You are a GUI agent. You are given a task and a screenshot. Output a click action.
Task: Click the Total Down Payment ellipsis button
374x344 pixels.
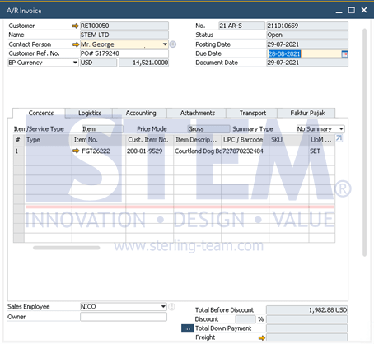[187, 328]
